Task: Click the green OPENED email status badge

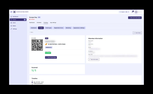Action: click(48, 53)
